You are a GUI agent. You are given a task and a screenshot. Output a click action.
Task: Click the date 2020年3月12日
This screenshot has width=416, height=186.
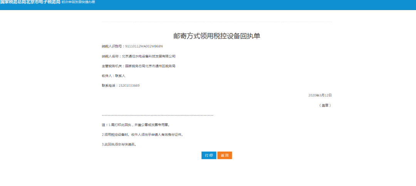coord(320,95)
